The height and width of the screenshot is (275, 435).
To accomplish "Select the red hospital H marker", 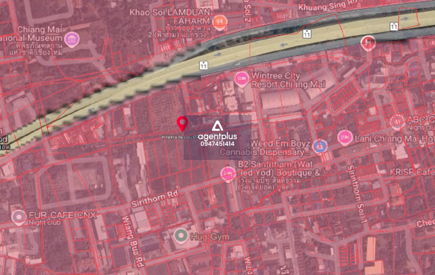I will 368,42.
